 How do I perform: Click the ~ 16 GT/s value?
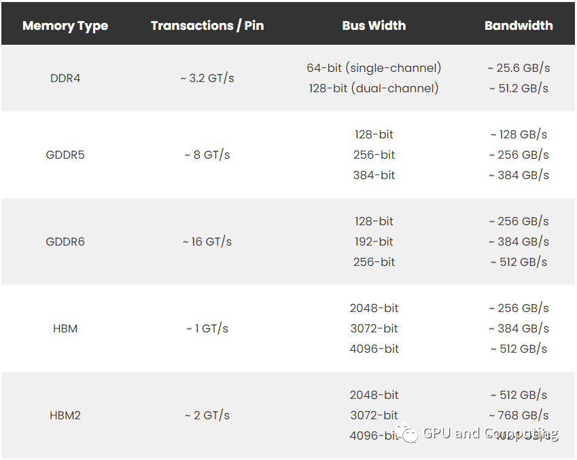coord(207,242)
